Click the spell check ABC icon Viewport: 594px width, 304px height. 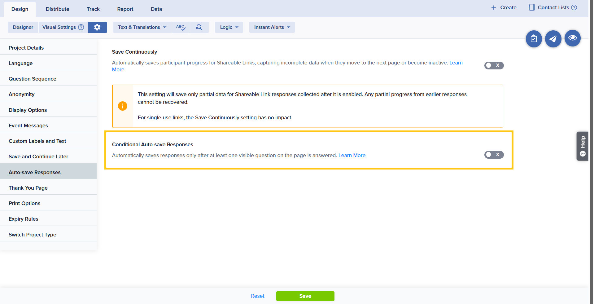(x=181, y=27)
